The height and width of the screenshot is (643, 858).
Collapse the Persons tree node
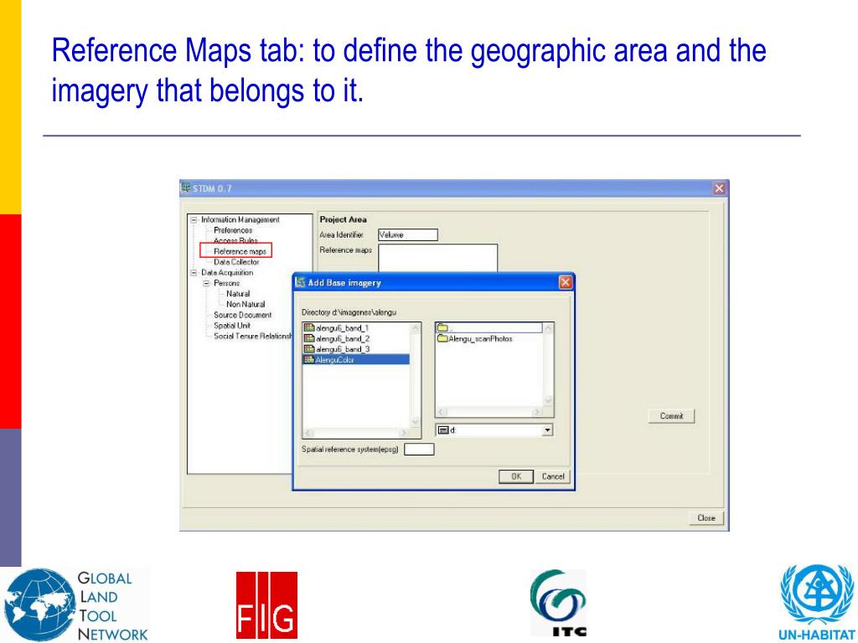pos(206,283)
